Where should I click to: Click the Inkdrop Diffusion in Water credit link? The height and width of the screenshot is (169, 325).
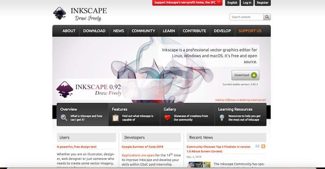pos(240,100)
